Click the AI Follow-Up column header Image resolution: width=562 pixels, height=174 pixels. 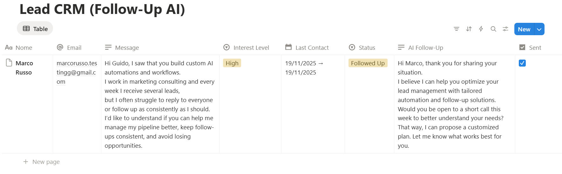(x=421, y=48)
